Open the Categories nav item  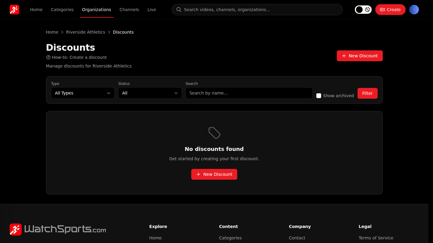click(x=62, y=10)
